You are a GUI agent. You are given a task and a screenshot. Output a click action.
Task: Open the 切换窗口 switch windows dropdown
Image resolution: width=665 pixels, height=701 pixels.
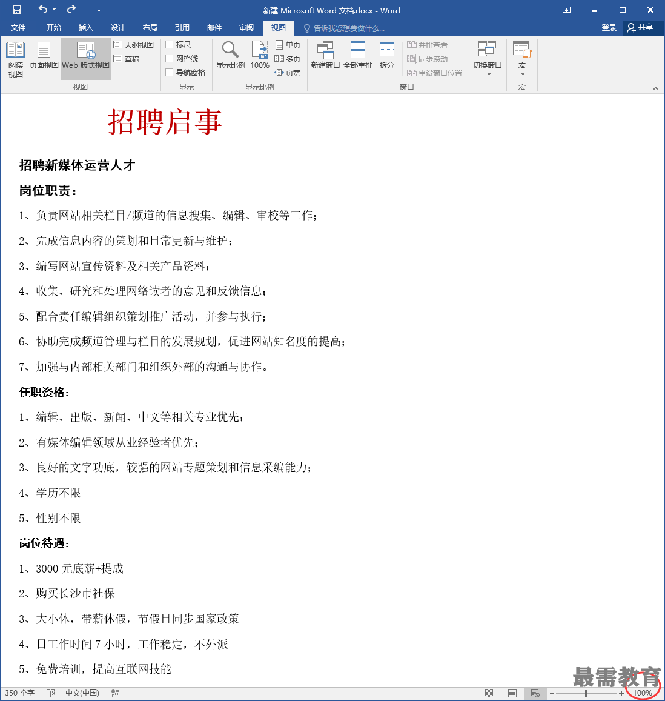pyautogui.click(x=487, y=58)
